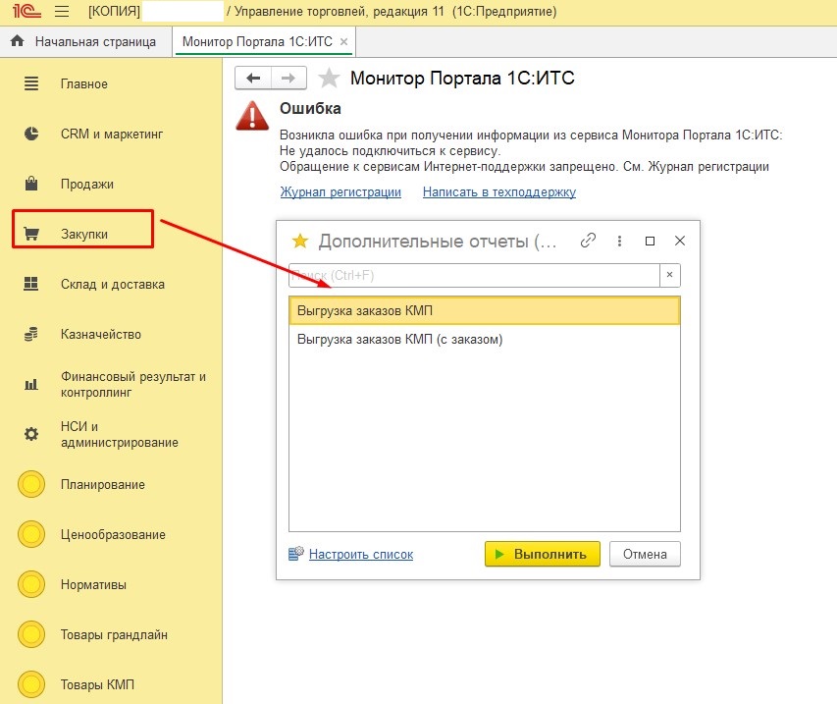Add Monitor Portal page to favorites star
This screenshot has height=704, width=837.
(330, 79)
